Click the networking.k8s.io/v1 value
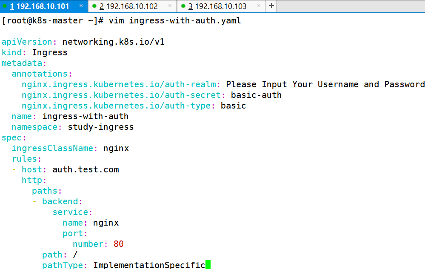This screenshot has height=269, width=425. 113,42
